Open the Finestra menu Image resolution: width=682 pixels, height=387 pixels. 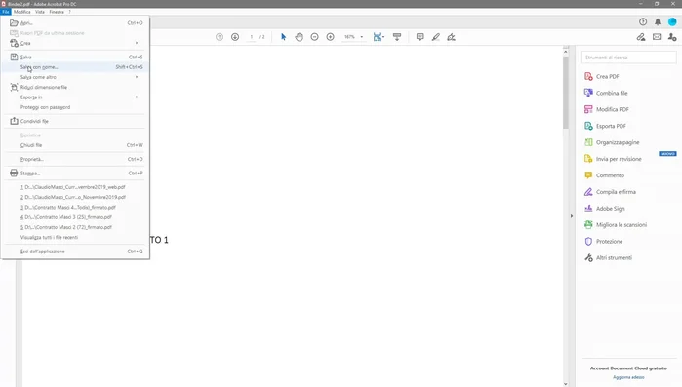click(x=57, y=12)
